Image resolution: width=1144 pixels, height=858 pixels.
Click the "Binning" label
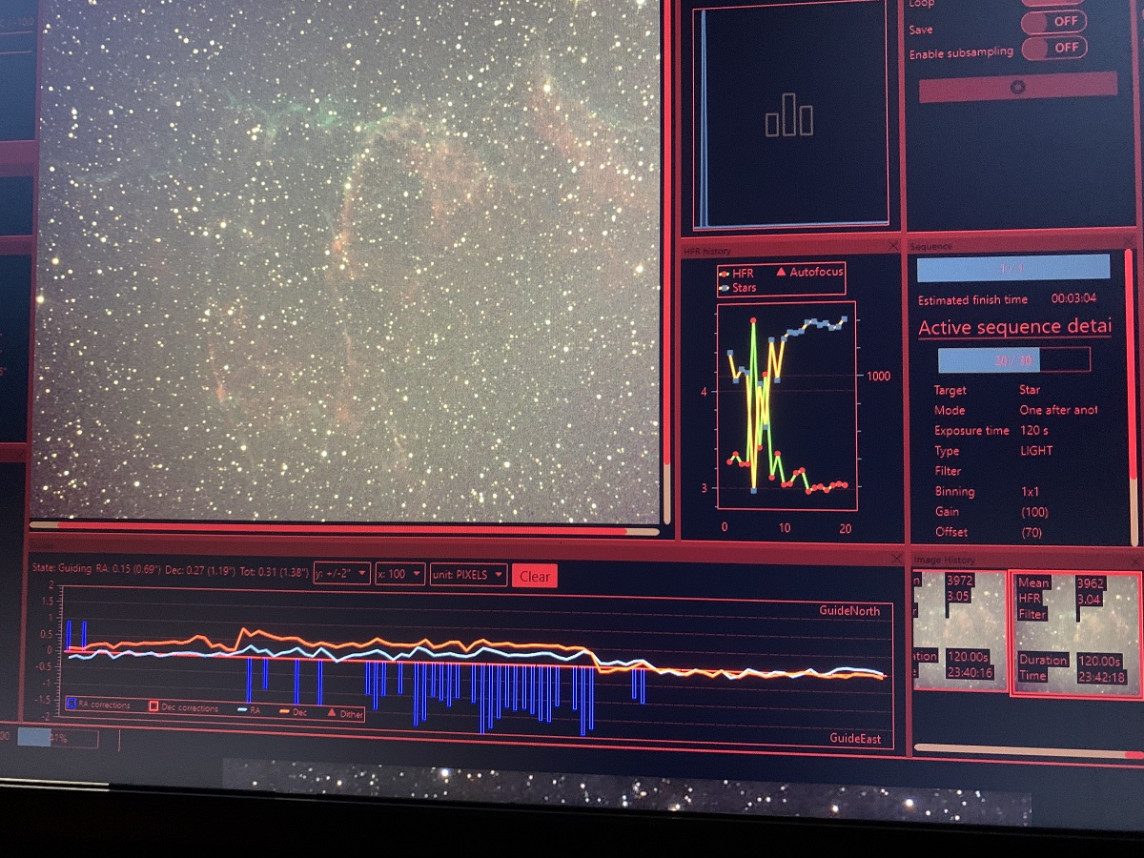pos(954,492)
